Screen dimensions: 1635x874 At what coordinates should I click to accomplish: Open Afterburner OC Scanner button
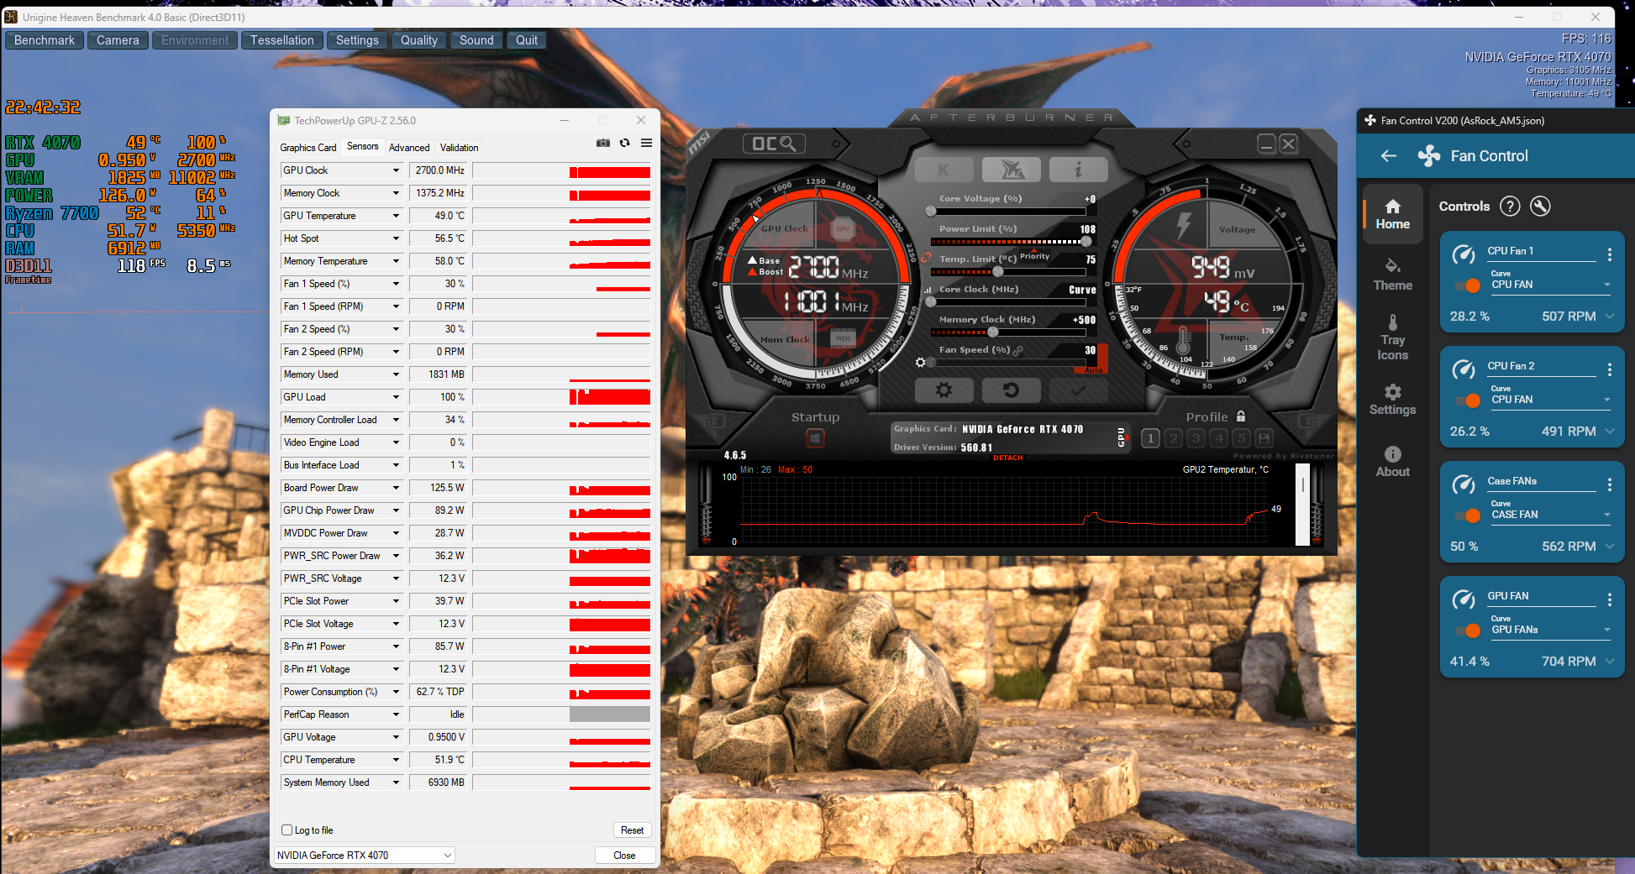click(x=774, y=144)
